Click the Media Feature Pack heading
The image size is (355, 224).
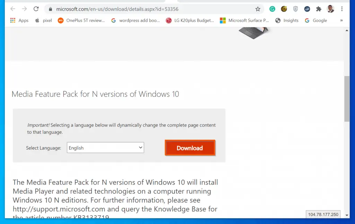tap(95, 94)
